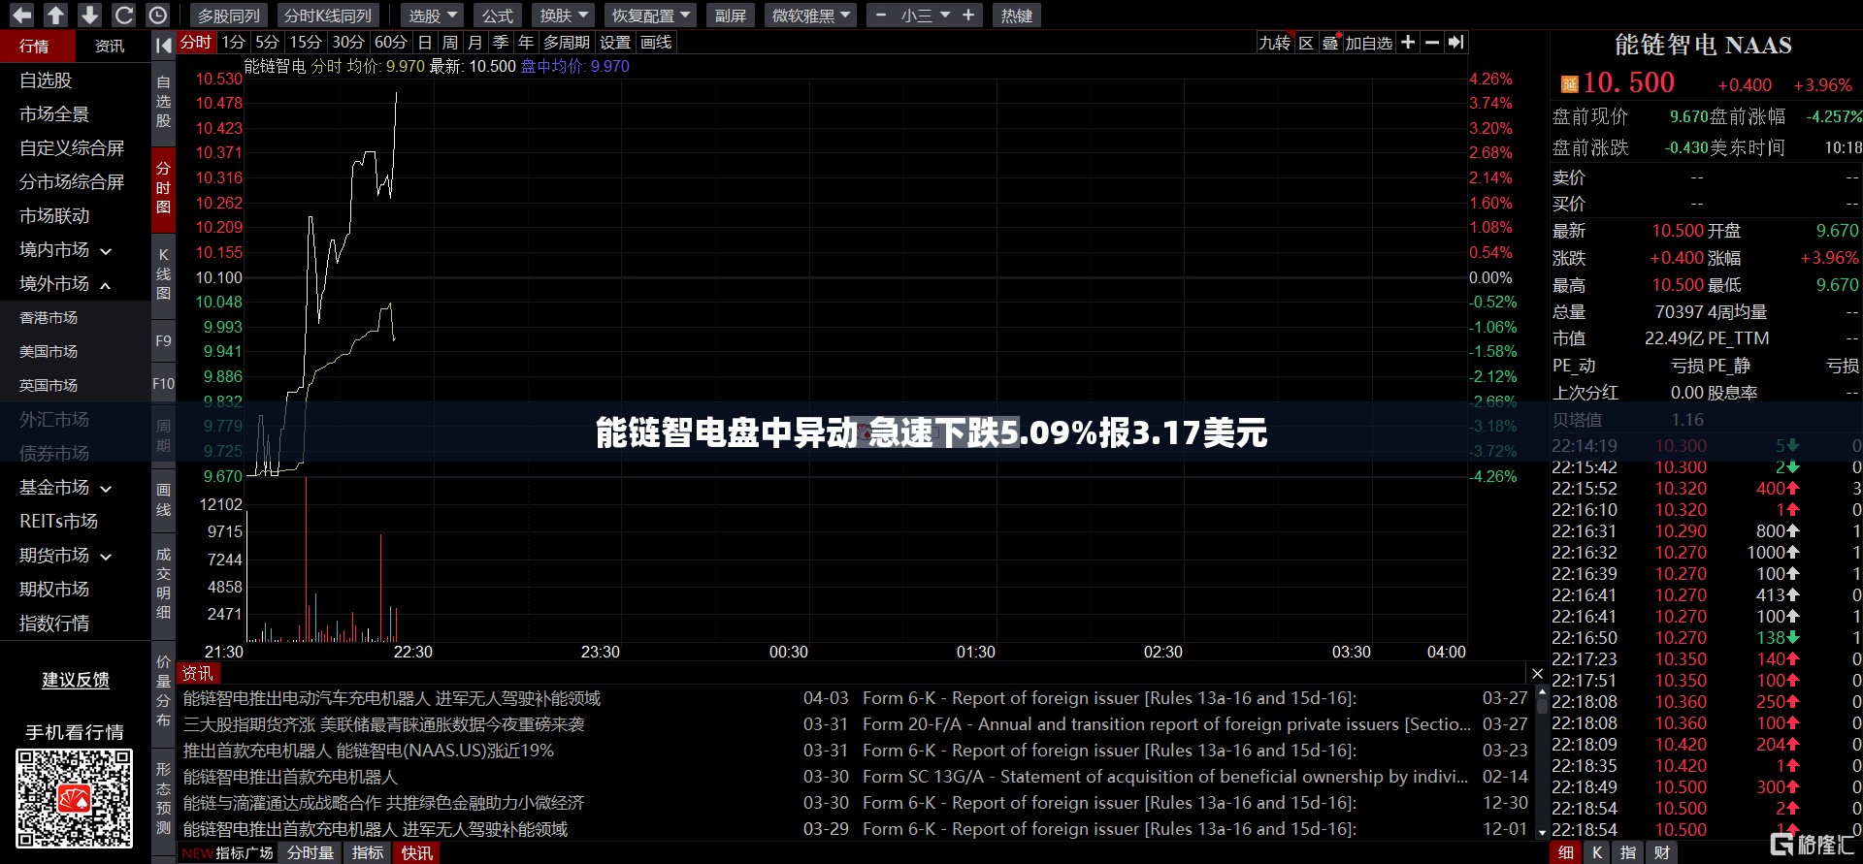Click the down arrow toolbar icon
This screenshot has width=1863, height=864.
tap(89, 16)
